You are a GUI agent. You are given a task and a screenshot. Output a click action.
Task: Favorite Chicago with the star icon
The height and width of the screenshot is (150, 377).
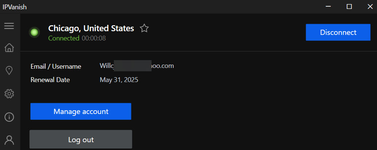(x=144, y=28)
